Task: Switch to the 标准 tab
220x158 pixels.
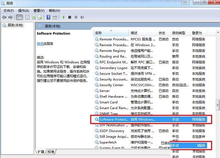Action: [51, 152]
